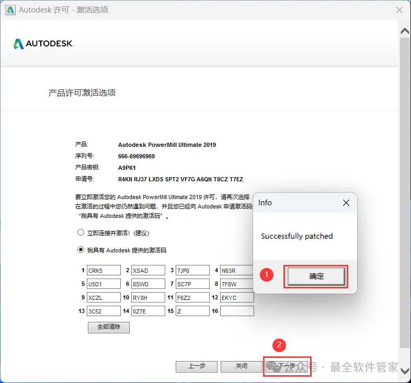Click activation code field 7 containing SC7P

coord(192,284)
